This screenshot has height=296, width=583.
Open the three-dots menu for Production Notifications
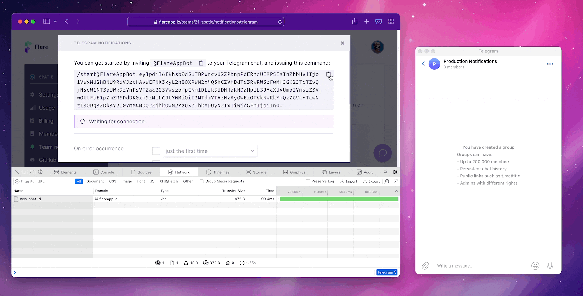(x=550, y=64)
